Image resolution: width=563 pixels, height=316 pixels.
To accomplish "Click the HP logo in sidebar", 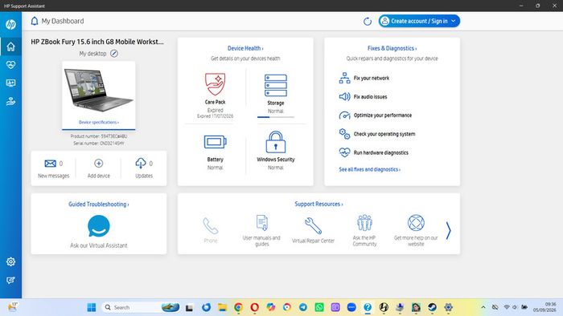I will tap(10, 24).
